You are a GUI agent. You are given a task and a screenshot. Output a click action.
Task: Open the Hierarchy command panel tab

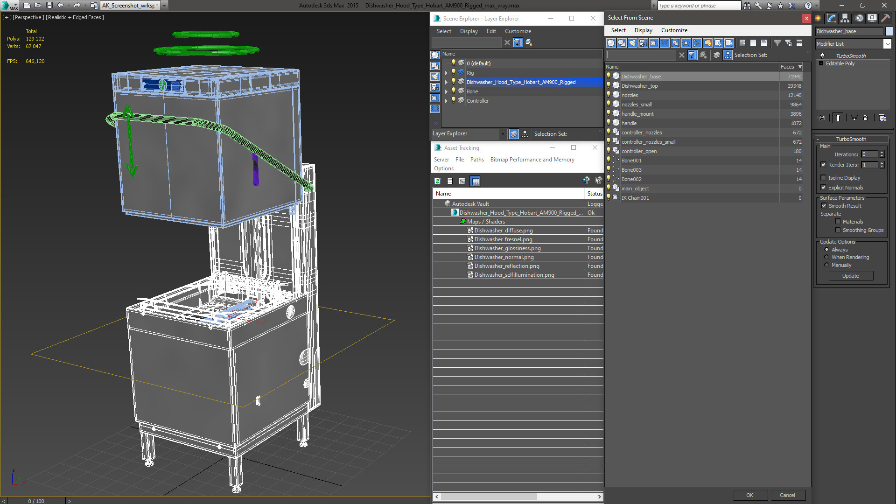point(845,18)
